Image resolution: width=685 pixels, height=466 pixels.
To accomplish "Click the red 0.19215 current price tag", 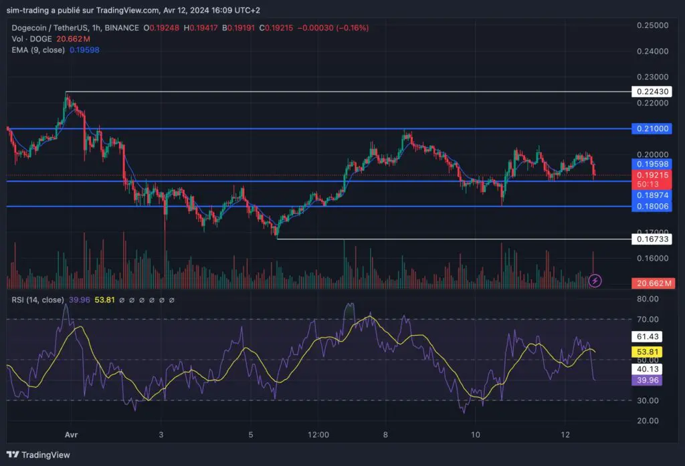I will 652,175.
